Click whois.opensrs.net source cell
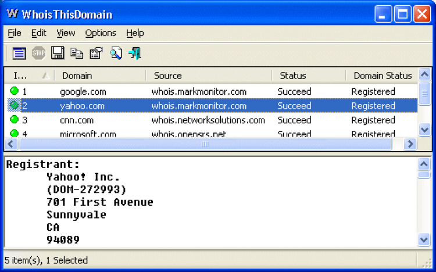 pos(188,134)
